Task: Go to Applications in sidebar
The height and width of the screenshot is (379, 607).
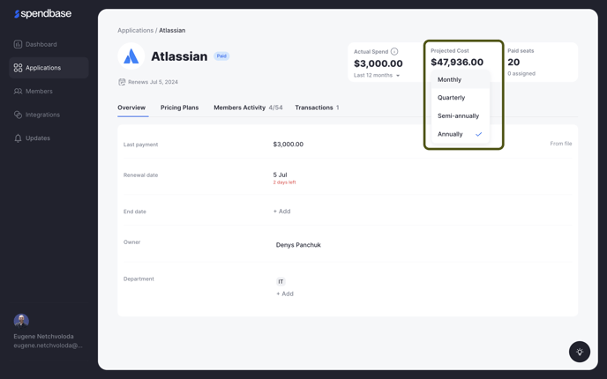Action: pos(49,68)
